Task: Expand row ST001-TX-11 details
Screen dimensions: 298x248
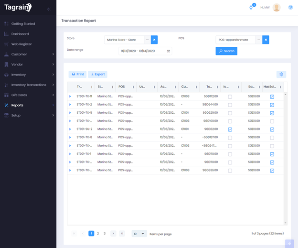Action: (70, 97)
